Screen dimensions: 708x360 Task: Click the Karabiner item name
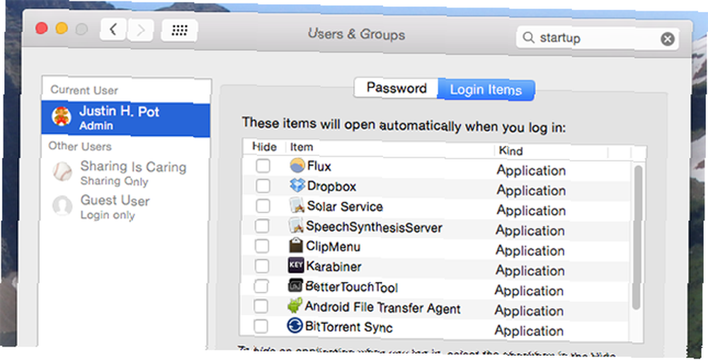coord(333,266)
